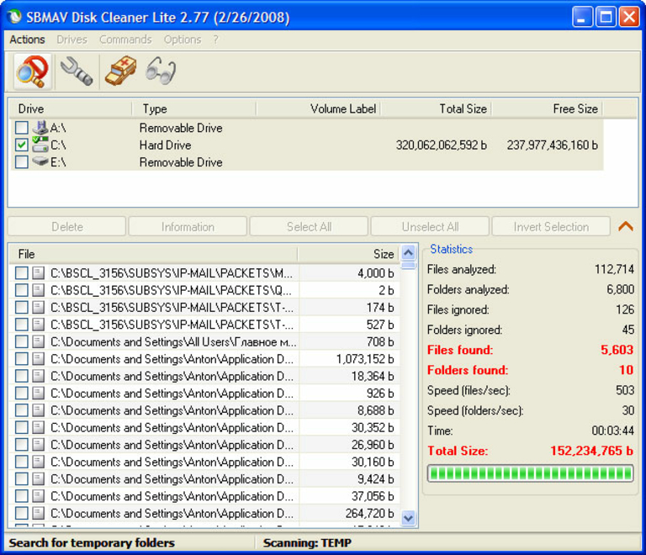Viewport: 646px width, 555px height.
Task: Select the All Users file row
Action: [x=204, y=341]
